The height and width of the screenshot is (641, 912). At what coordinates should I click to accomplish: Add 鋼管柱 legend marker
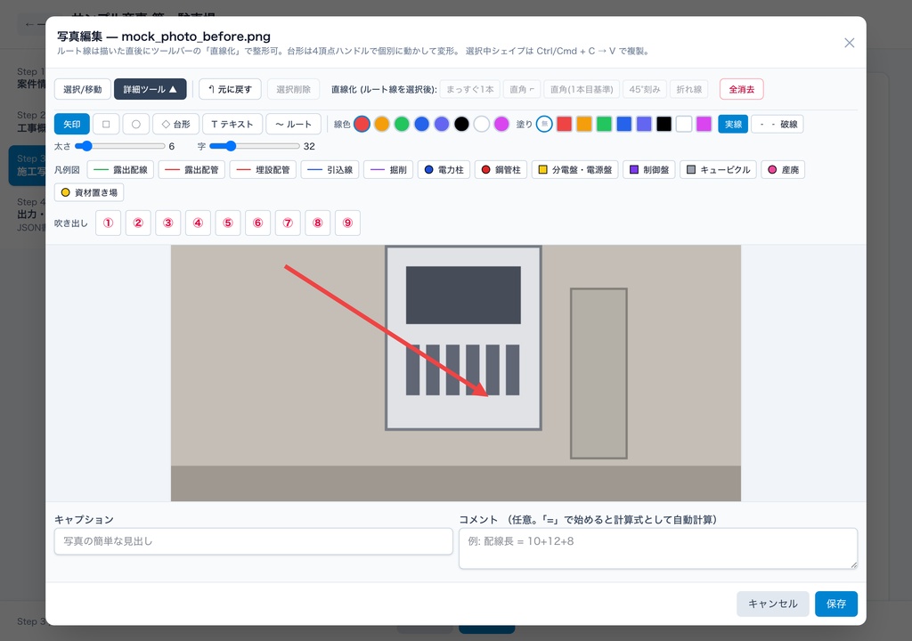501,170
